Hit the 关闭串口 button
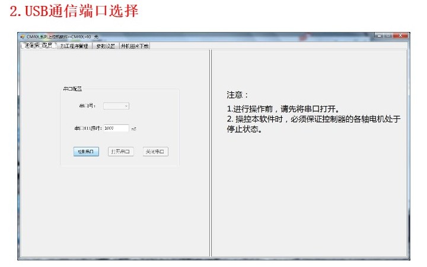The height and width of the screenshot is (267, 427). (x=155, y=152)
